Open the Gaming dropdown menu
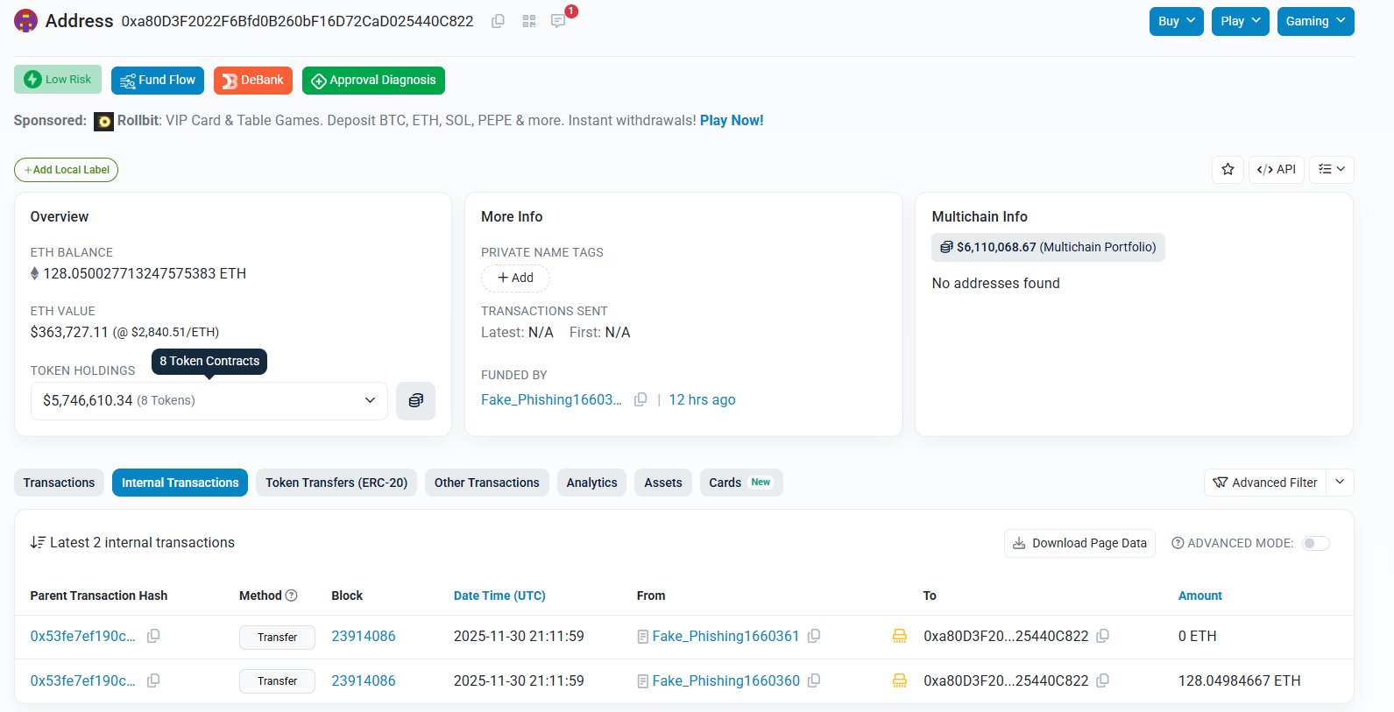The image size is (1394, 712). pyautogui.click(x=1315, y=21)
